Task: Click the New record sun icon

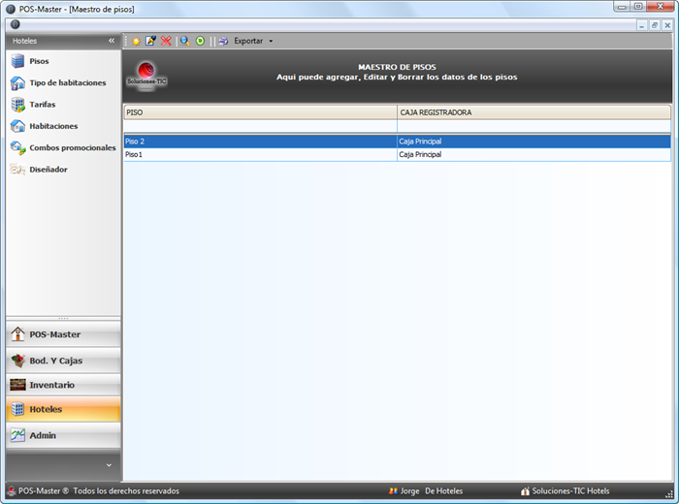Action: (x=136, y=41)
